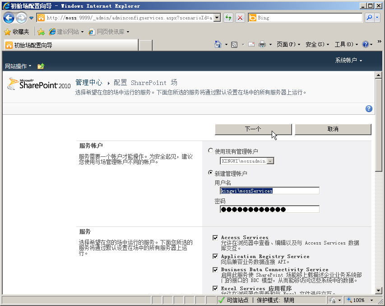Open the search provider dropdown arrow

[377, 18]
